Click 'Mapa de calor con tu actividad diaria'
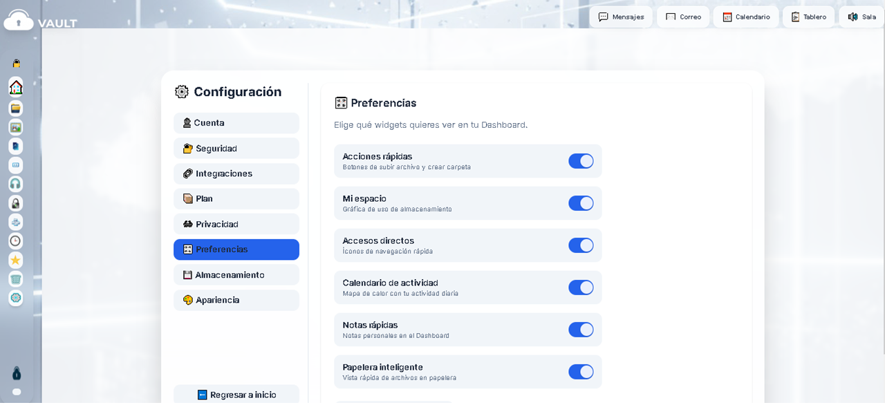This screenshot has height=405, width=885. 400,294
